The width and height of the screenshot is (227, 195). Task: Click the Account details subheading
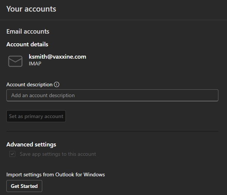click(x=27, y=44)
